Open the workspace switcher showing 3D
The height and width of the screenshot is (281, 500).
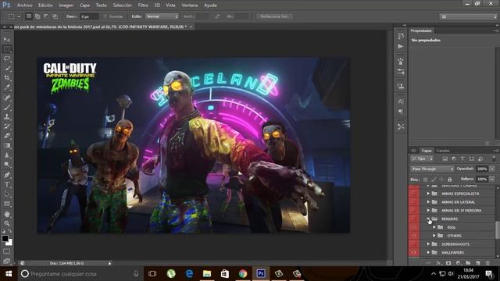[468, 16]
